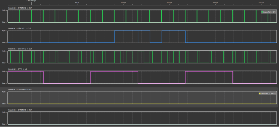Click the +20 µs mark on the time ruler

point(215,2)
